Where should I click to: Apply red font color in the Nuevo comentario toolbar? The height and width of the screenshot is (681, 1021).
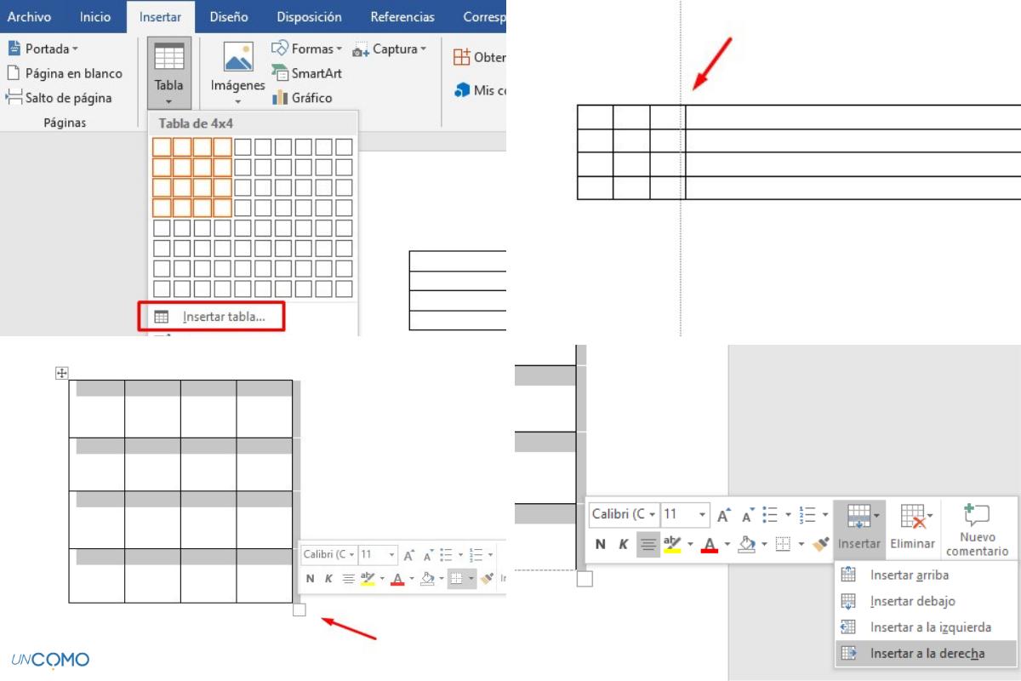click(708, 544)
